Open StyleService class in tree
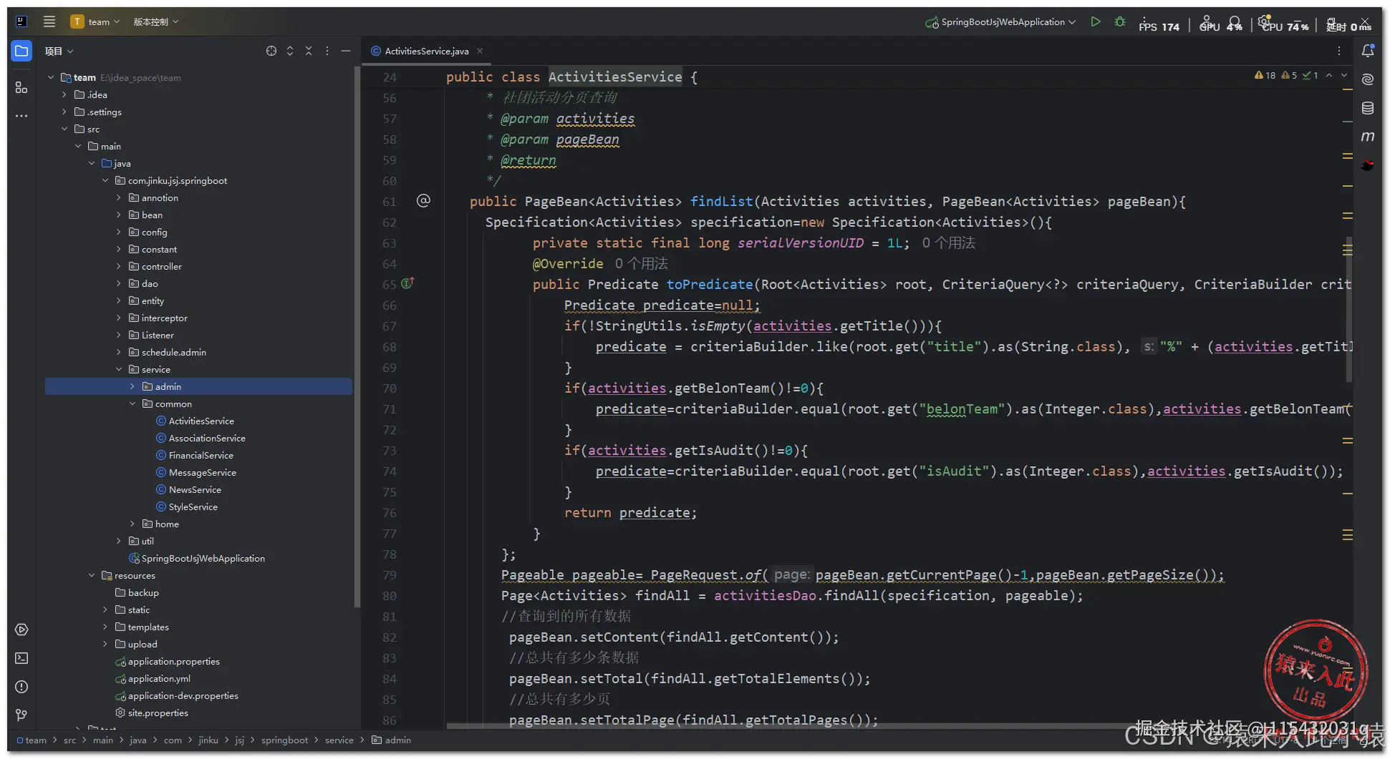The height and width of the screenshot is (759, 1390). coord(193,506)
